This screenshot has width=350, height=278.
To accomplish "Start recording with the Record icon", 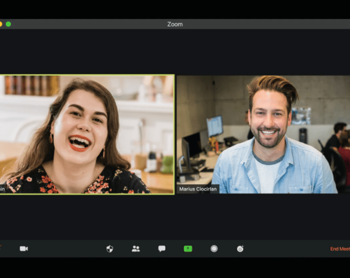I will click(214, 249).
